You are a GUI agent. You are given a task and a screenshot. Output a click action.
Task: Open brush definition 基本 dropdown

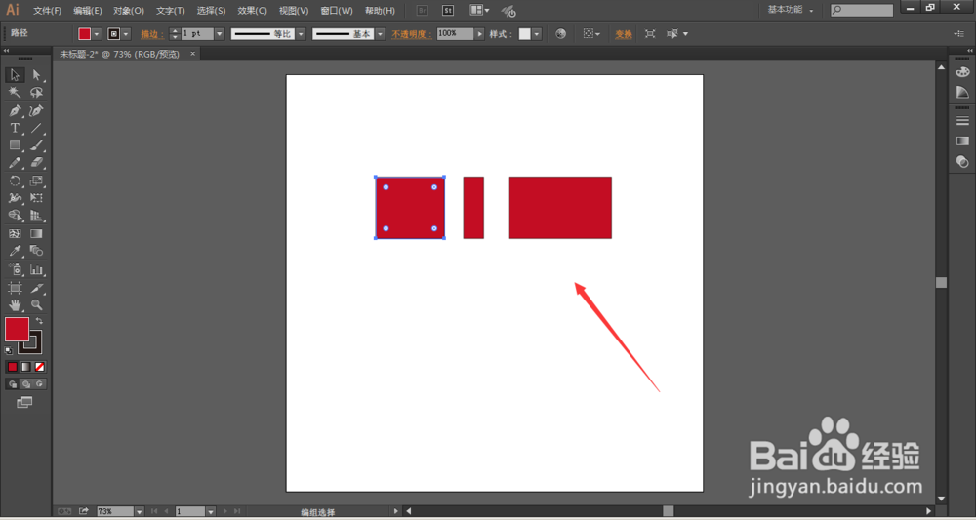tap(381, 34)
